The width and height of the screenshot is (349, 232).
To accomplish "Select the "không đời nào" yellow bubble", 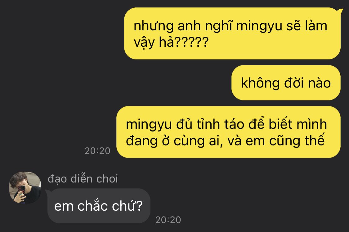I will pyautogui.click(x=286, y=83).
